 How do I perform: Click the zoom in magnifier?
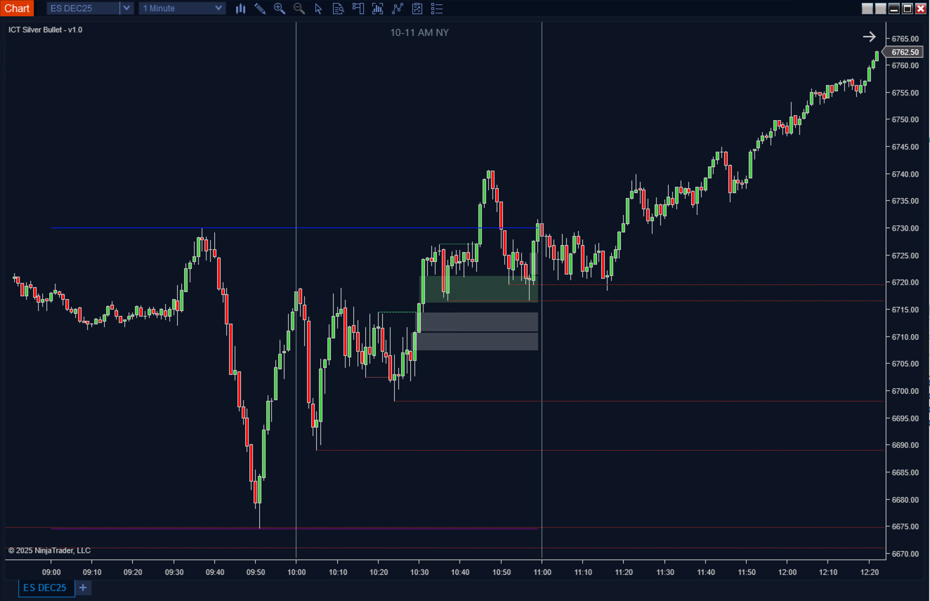280,8
